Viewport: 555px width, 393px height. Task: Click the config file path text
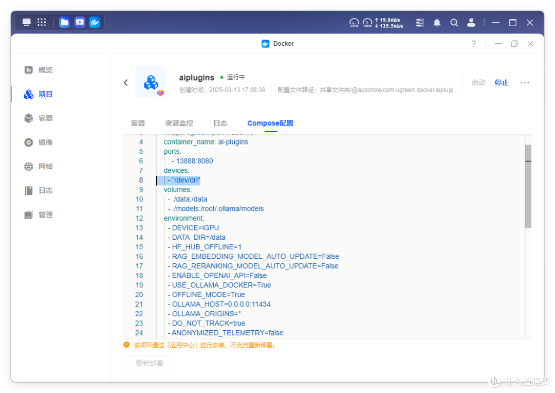pyautogui.click(x=368, y=90)
